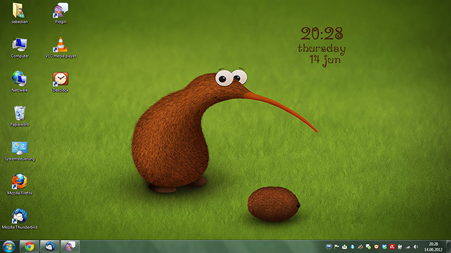Open the Avira antivirus tray icon
Image resolution: width=451 pixels, height=253 pixels.
392,246
